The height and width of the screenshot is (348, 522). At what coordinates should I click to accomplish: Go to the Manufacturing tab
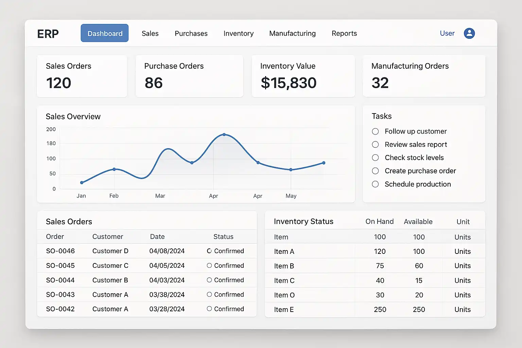[292, 33]
